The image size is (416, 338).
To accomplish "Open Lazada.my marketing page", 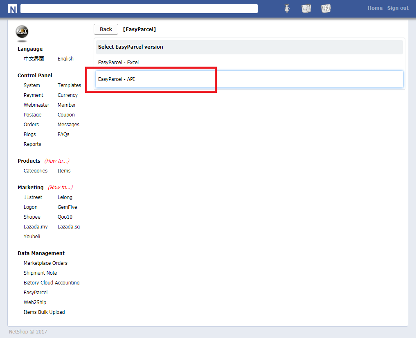I will click(36, 226).
